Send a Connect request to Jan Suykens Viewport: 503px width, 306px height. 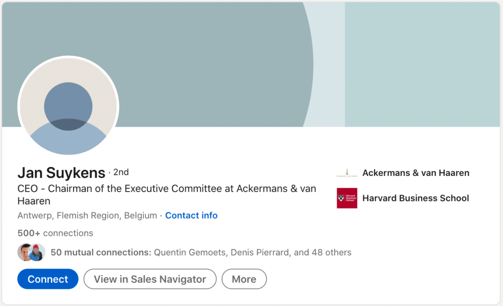(x=48, y=279)
